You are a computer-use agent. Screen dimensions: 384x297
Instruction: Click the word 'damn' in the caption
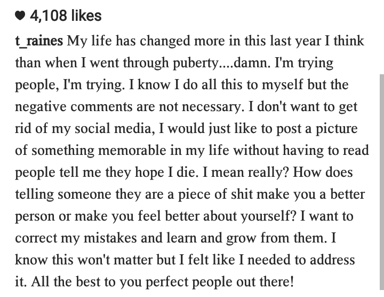[252, 63]
